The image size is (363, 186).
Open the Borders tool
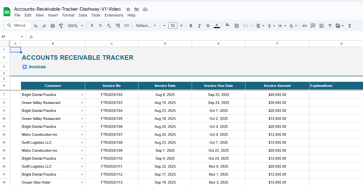point(237,26)
